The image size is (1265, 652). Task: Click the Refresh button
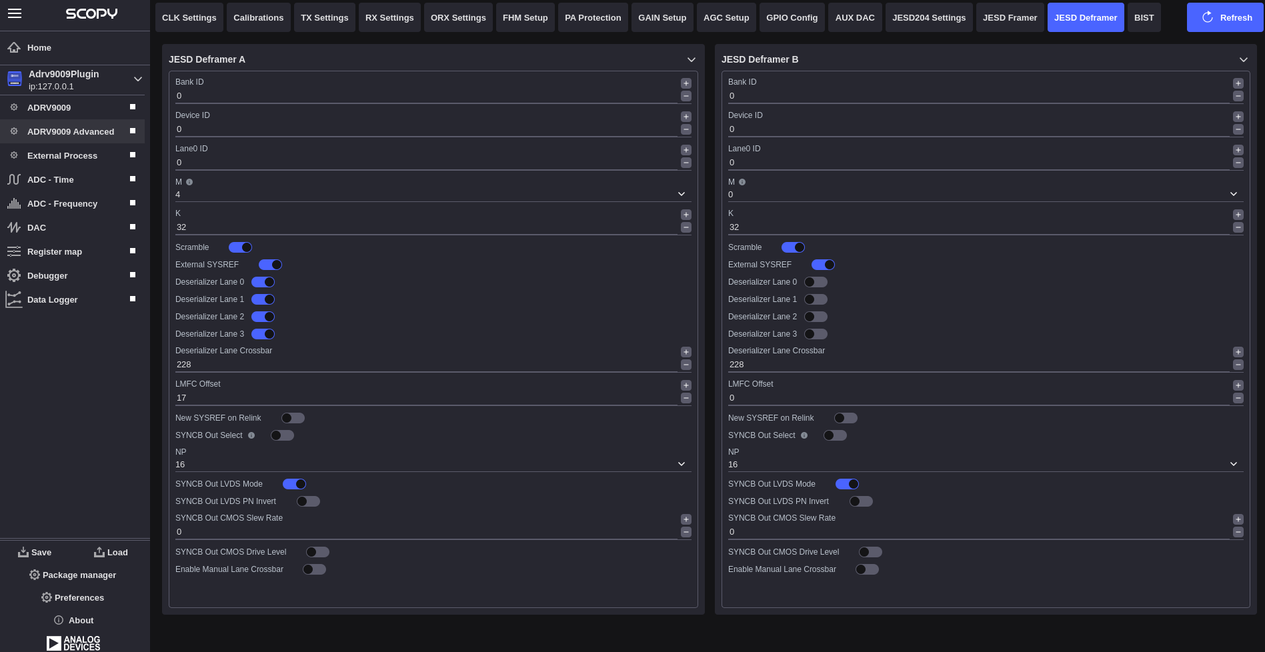click(1225, 17)
